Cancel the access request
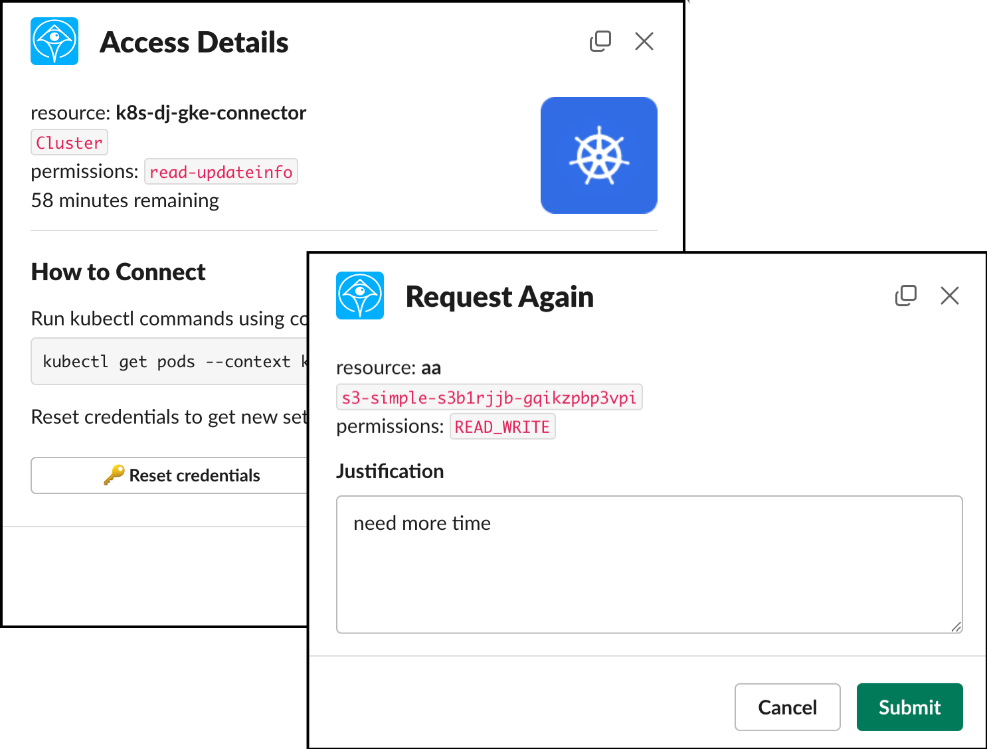 click(787, 707)
